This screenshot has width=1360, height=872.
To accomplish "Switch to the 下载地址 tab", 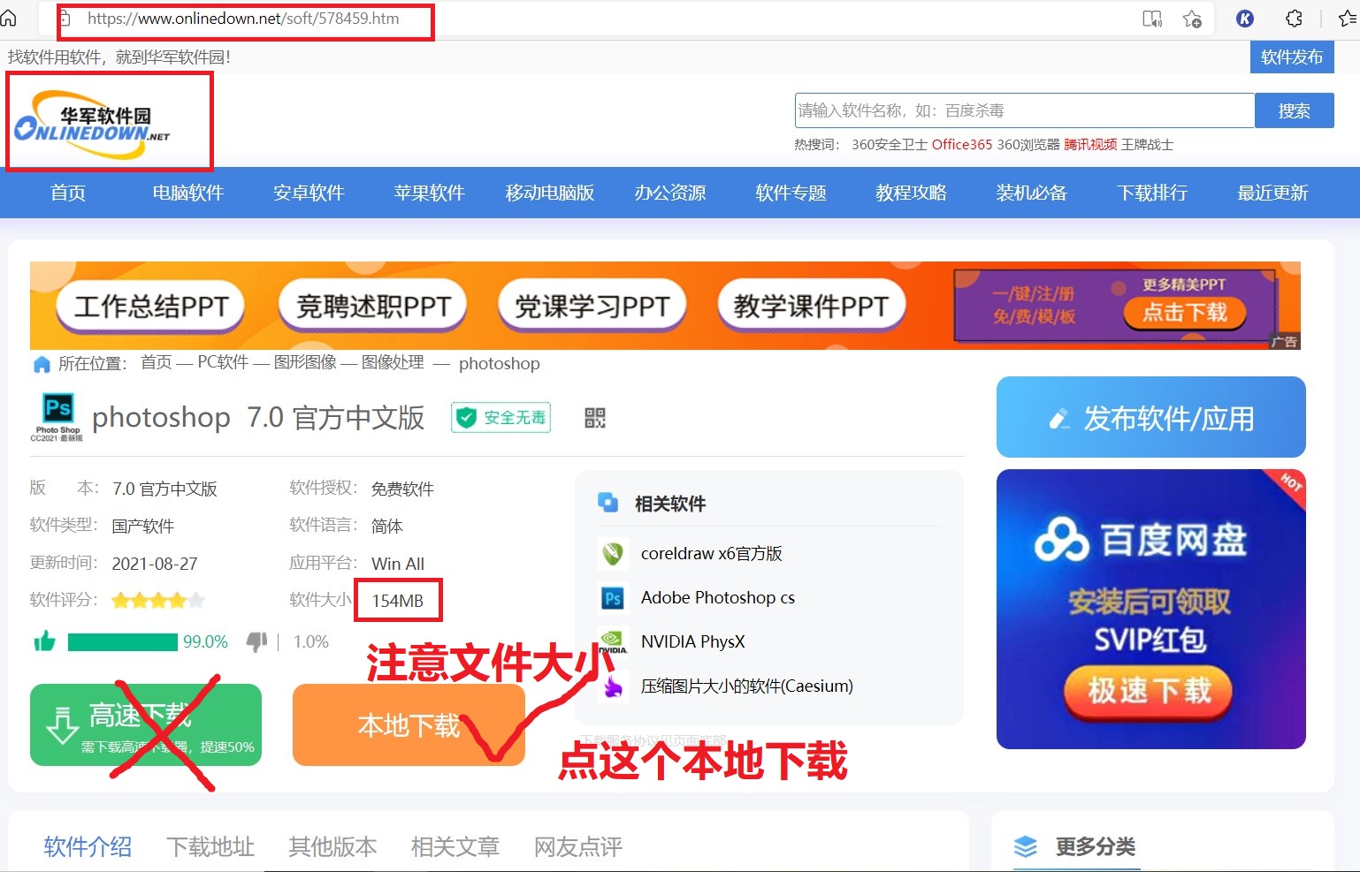I will click(x=210, y=846).
